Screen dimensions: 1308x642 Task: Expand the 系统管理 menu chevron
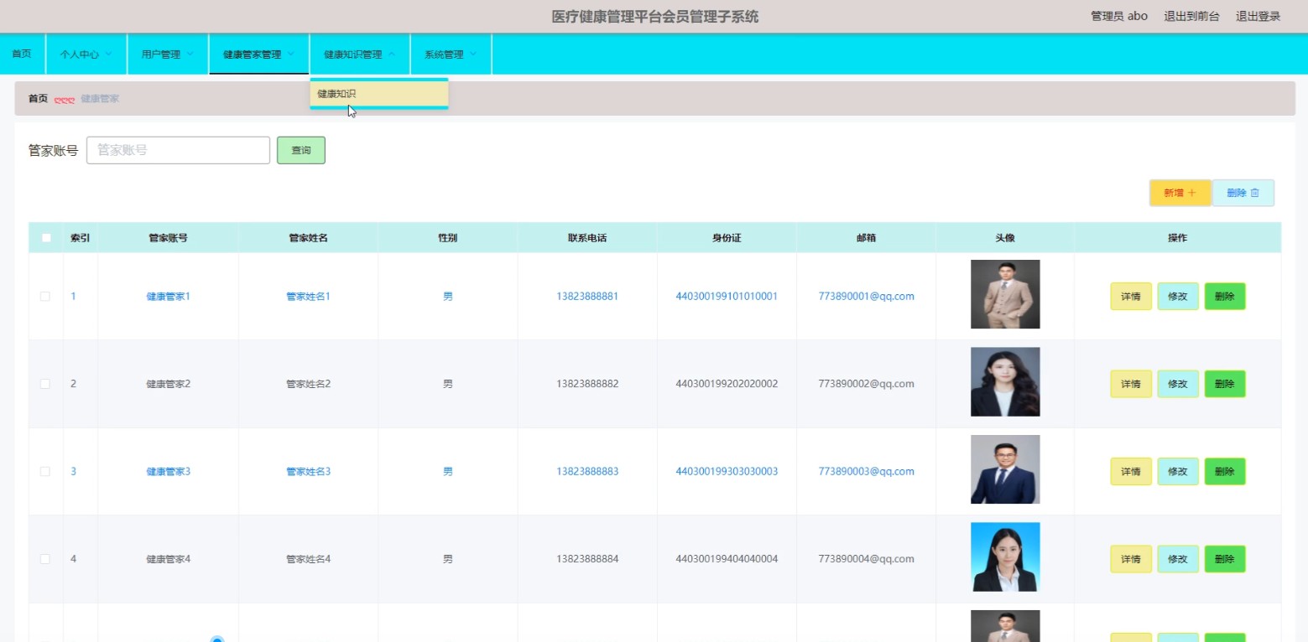pos(473,54)
